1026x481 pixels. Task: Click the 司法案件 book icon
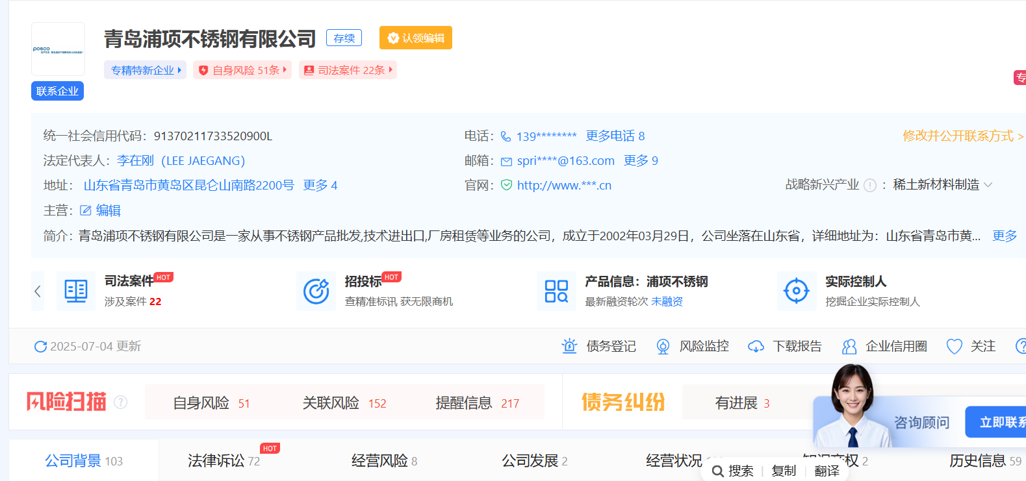click(x=76, y=291)
